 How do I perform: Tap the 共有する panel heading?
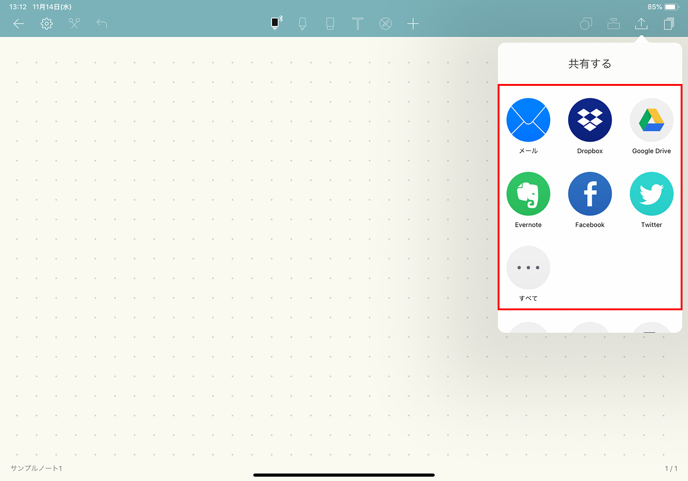tap(590, 64)
